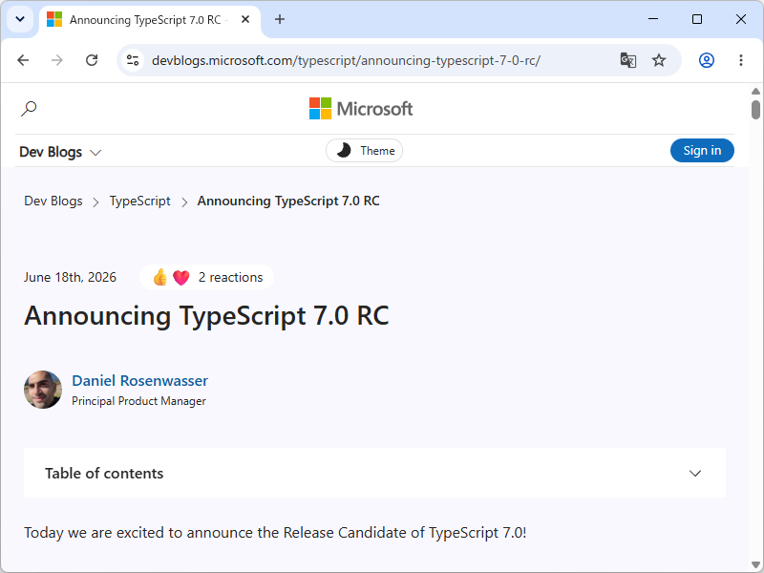Toggle the dark mode Theme button
The image size is (764, 573).
[x=364, y=151]
